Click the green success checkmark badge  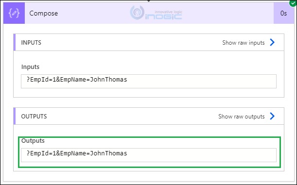click(x=293, y=3)
